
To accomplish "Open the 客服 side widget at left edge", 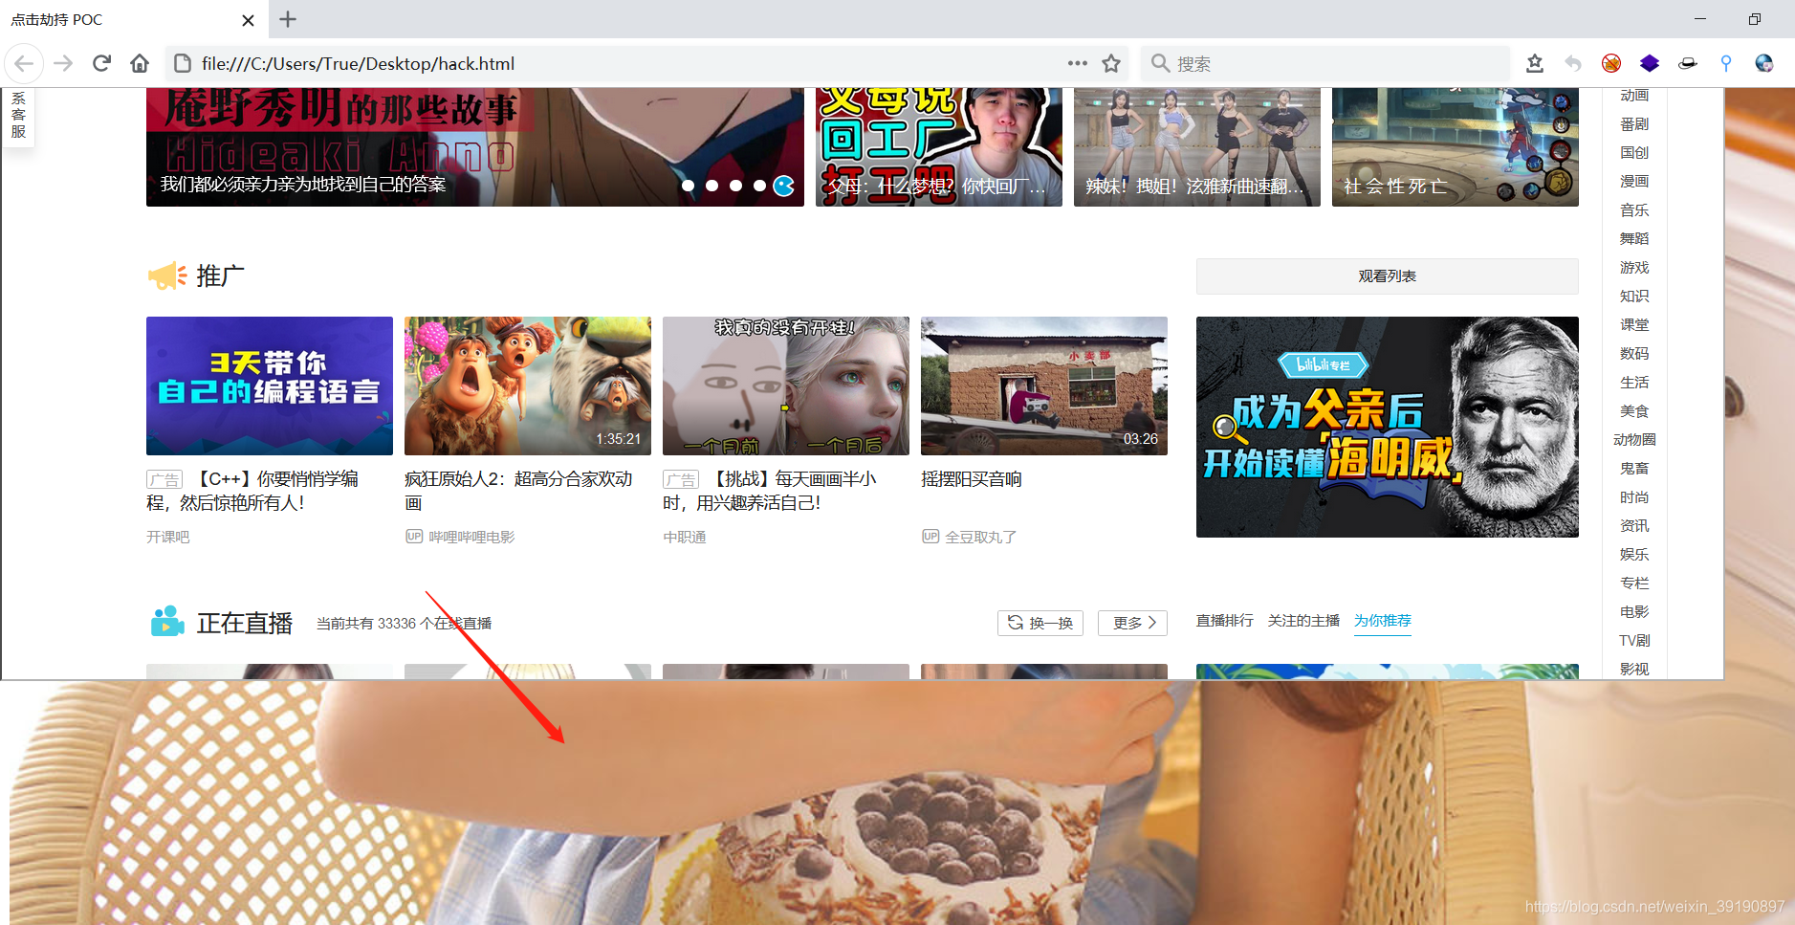I will [18, 117].
